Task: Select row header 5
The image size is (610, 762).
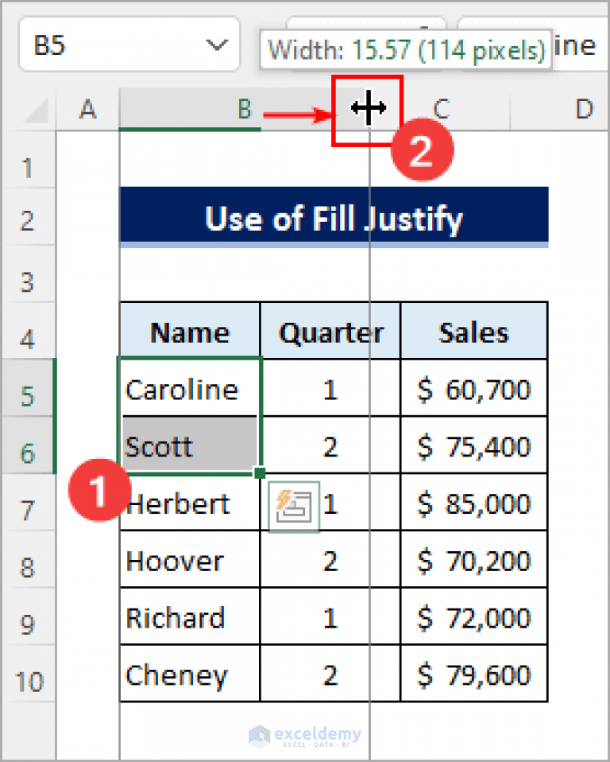Action: click(29, 390)
